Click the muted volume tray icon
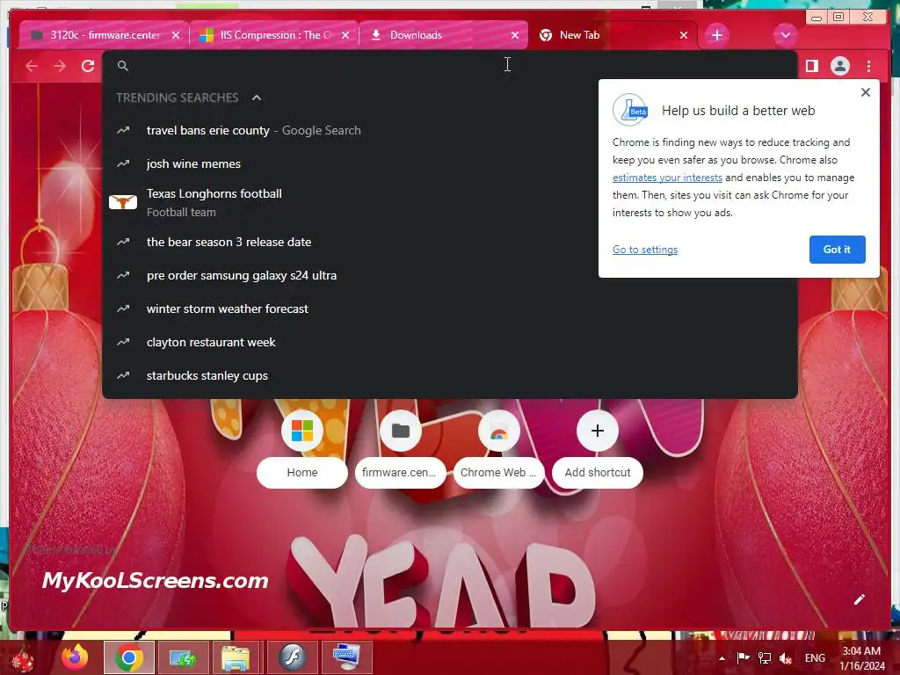900x675 pixels. tap(785, 658)
